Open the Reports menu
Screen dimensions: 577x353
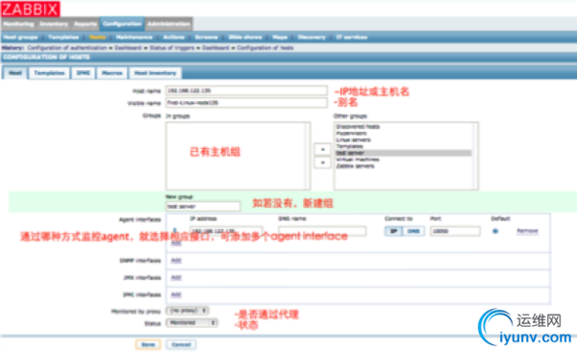pos(85,24)
